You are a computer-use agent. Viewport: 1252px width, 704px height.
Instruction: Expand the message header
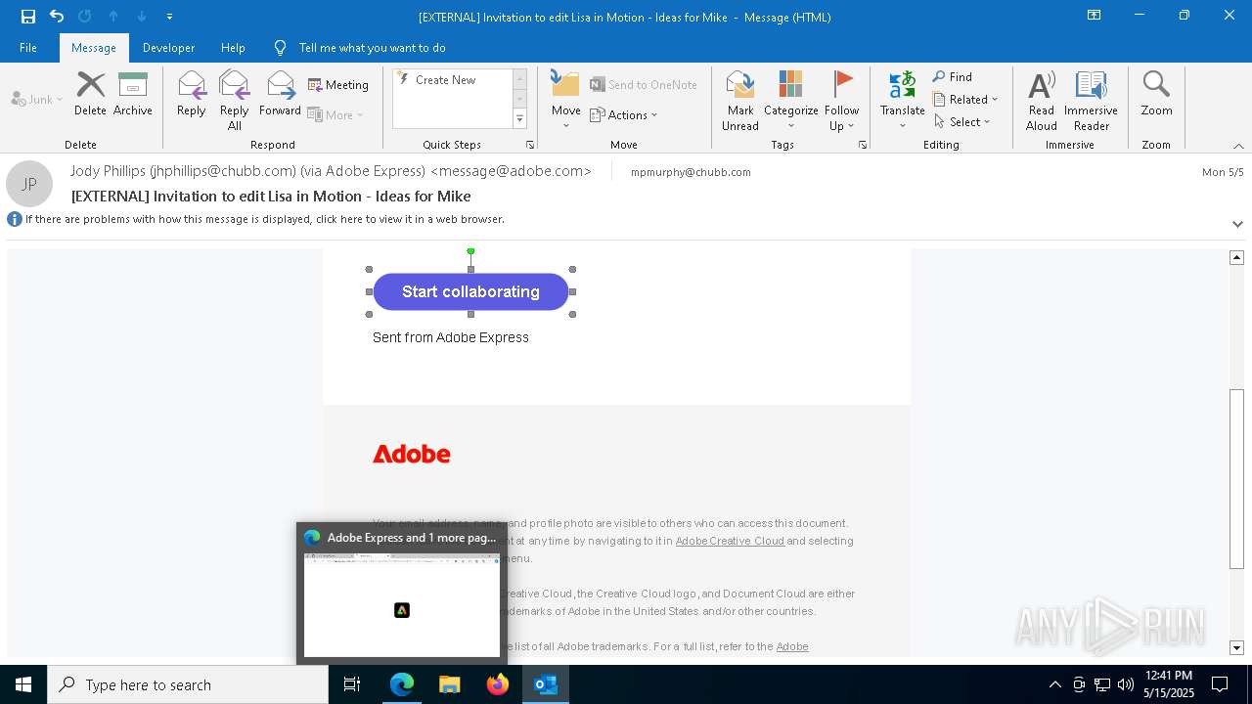point(1237,224)
